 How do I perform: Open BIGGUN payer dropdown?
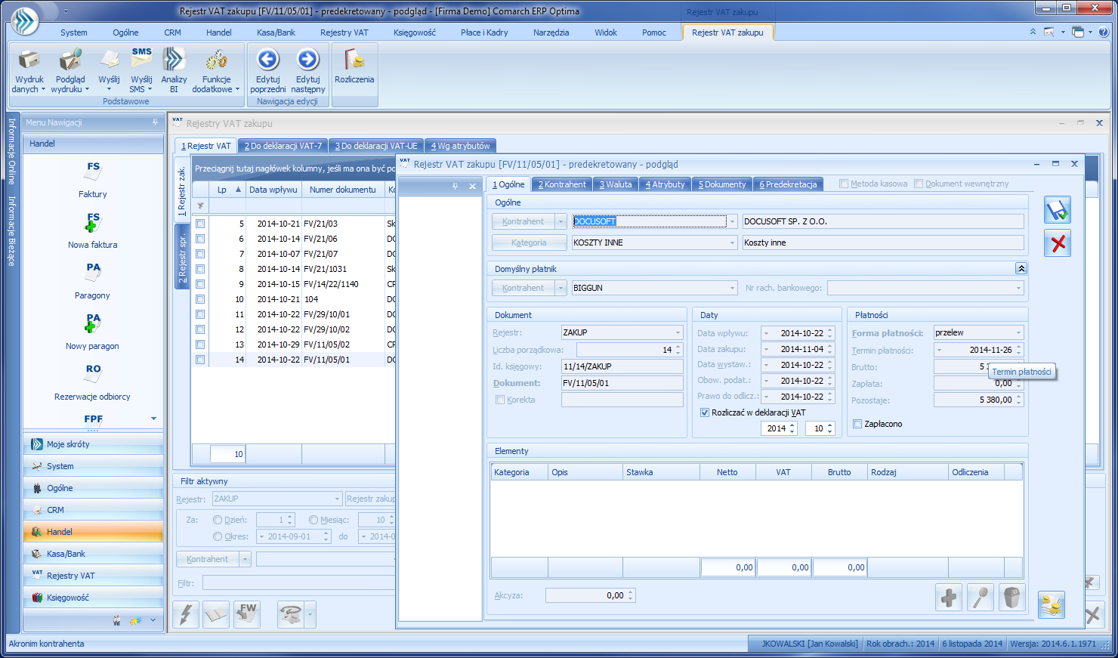732,288
